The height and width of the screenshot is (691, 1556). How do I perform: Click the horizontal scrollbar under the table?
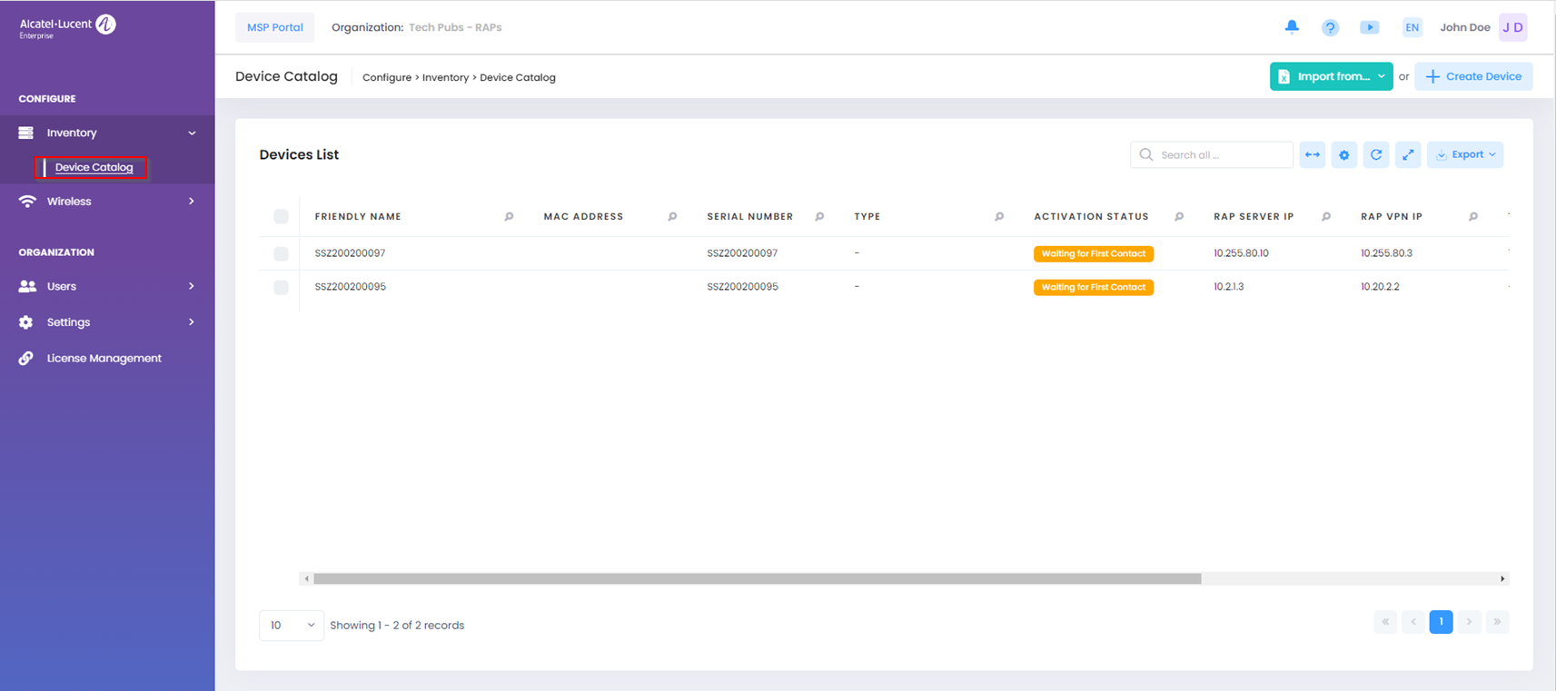click(757, 578)
